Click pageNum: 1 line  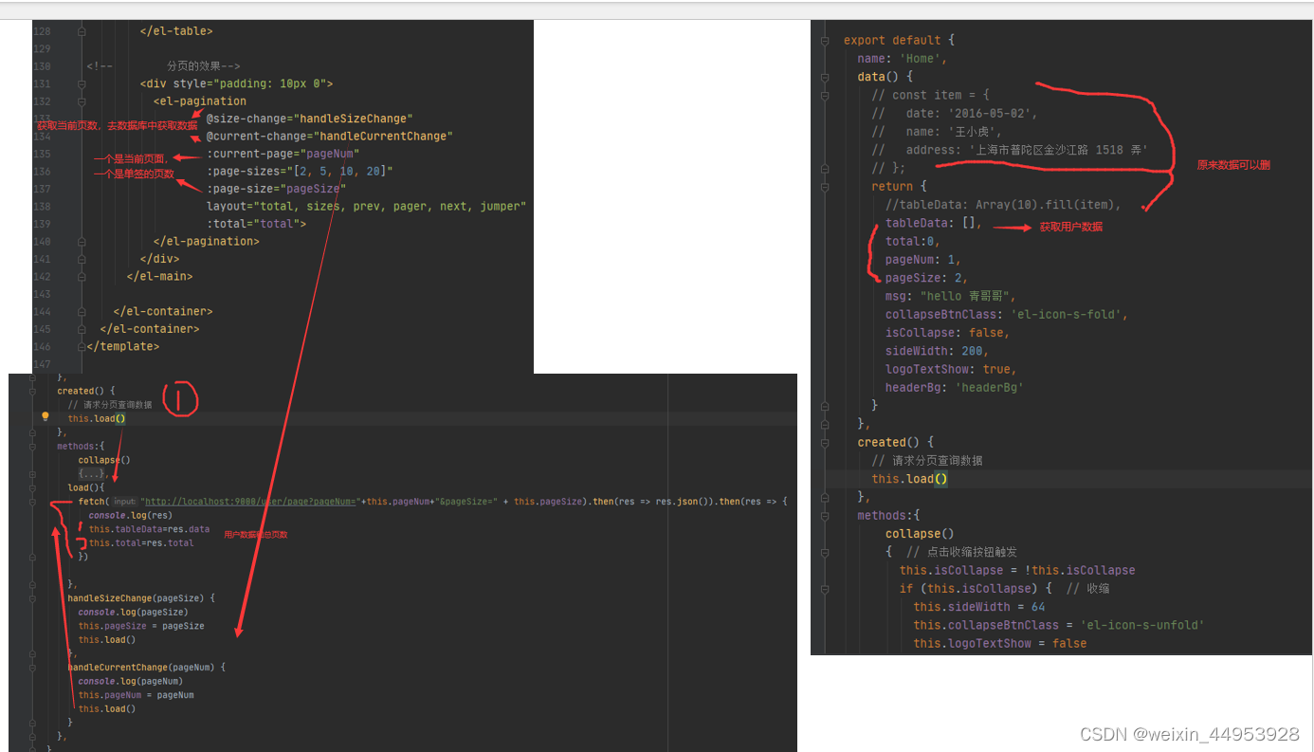pos(923,260)
